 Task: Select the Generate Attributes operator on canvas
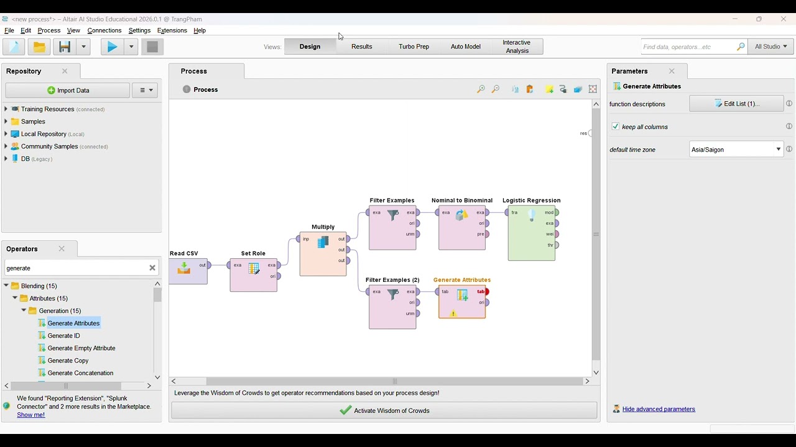(462, 302)
